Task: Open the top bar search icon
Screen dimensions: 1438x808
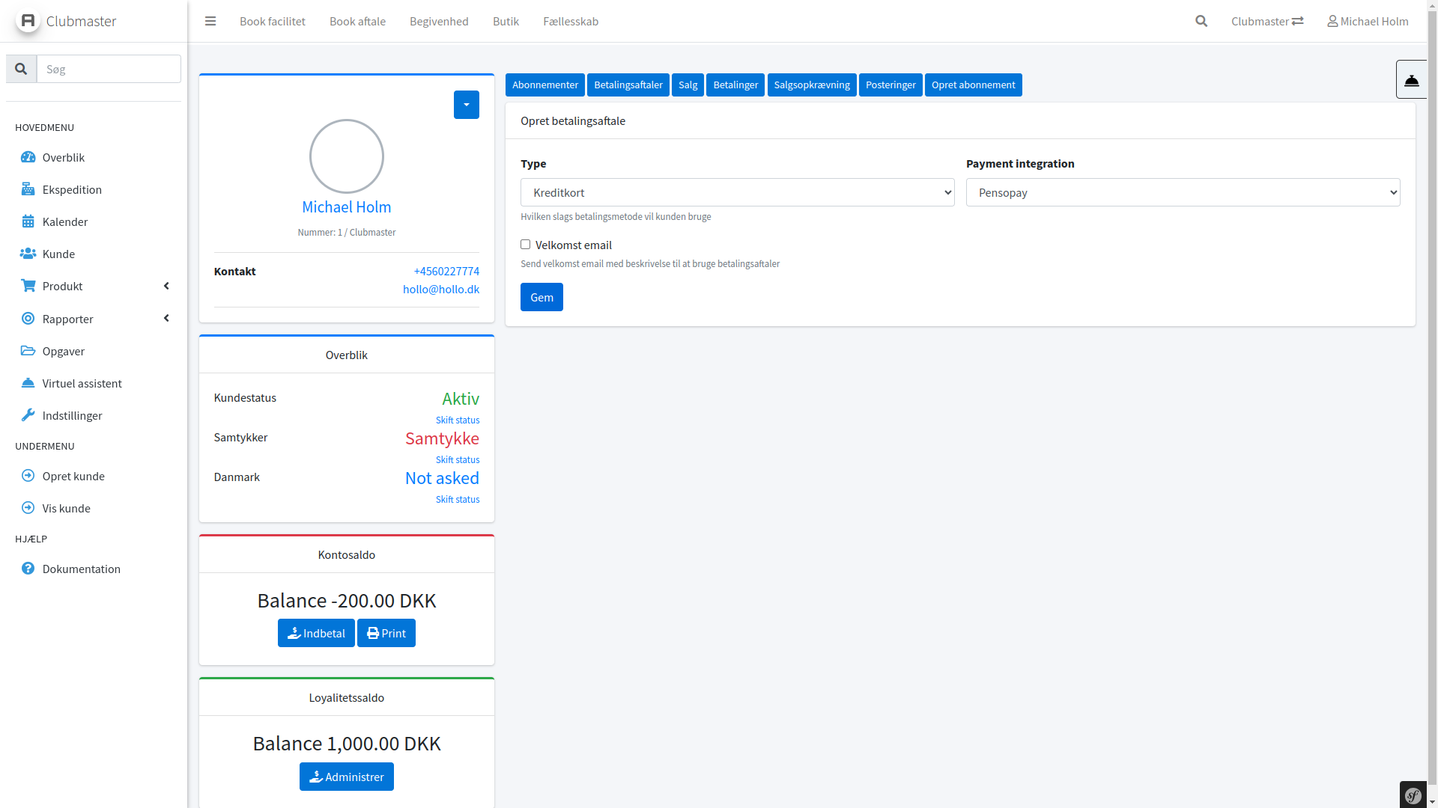Action: point(1201,21)
